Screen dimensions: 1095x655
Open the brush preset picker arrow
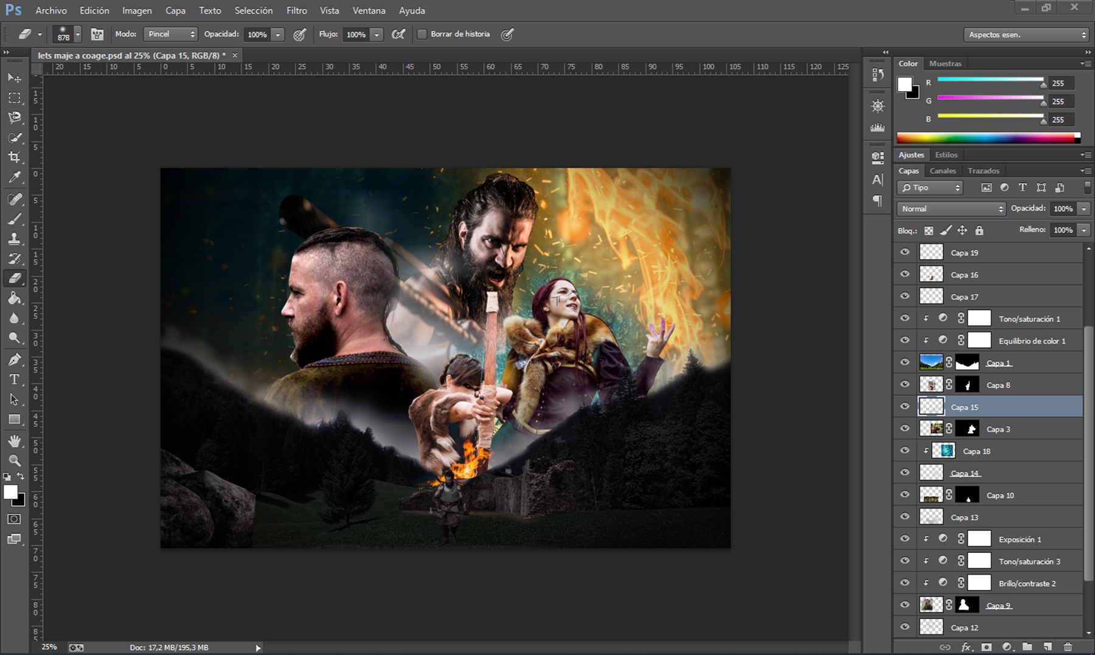[77, 35]
